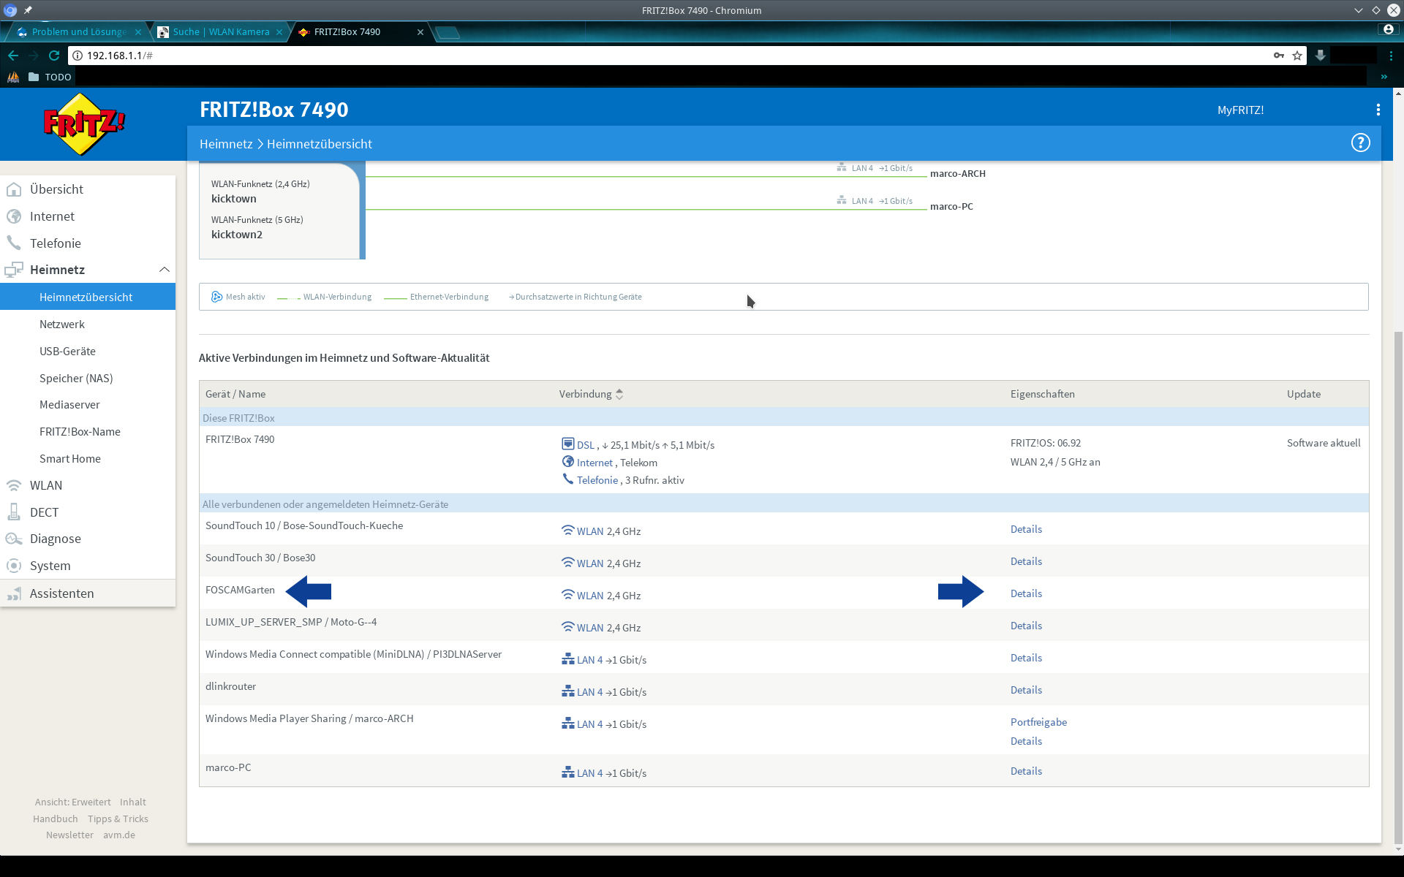Open a new browser tab
1404x877 pixels.
[x=447, y=32]
